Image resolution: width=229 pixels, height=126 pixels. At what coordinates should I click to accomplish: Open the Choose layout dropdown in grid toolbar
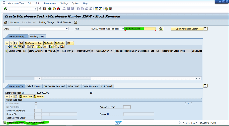[x=58, y=47]
